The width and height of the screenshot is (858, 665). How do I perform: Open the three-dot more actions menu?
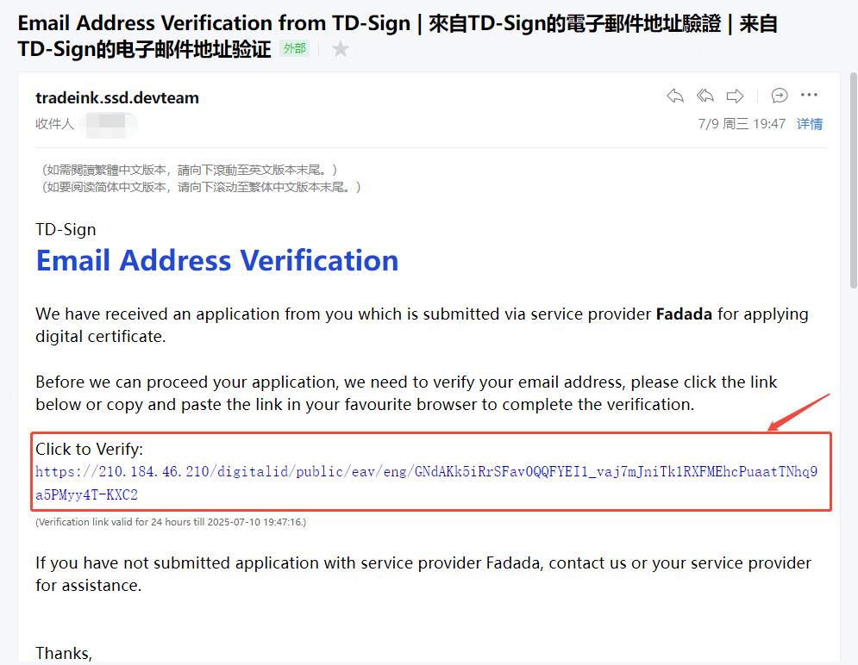coord(809,96)
